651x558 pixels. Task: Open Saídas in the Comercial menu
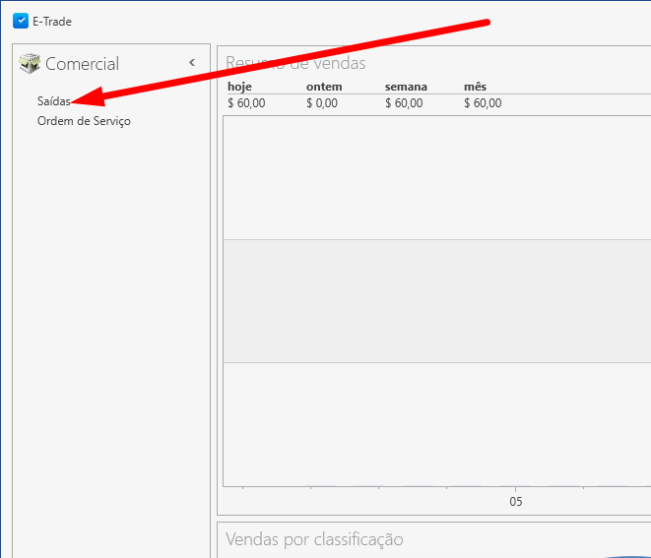point(53,101)
